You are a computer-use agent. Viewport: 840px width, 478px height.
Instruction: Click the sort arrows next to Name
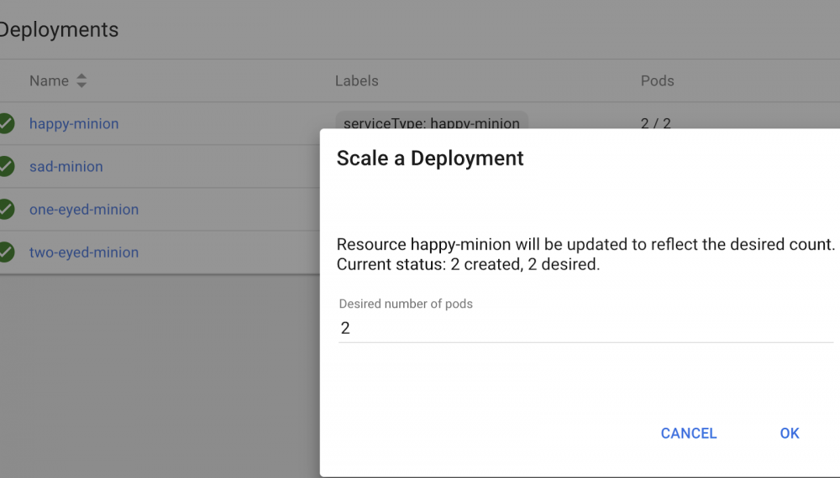click(81, 81)
